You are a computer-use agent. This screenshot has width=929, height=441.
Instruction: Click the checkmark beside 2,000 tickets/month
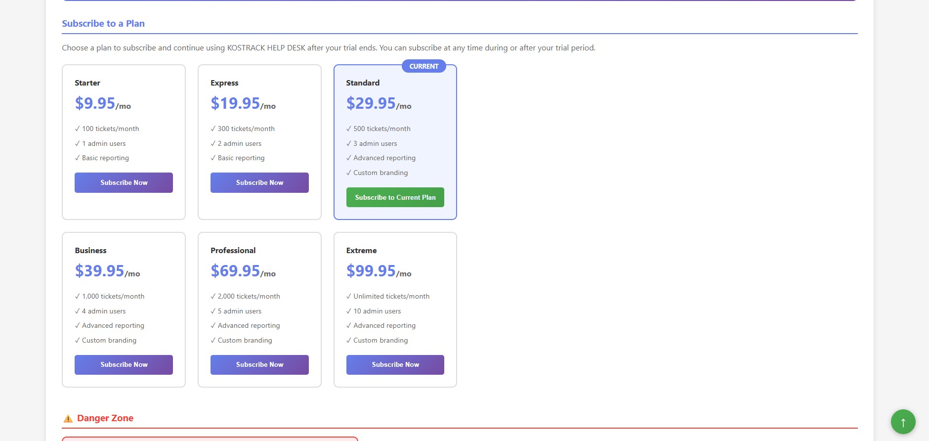coord(213,296)
